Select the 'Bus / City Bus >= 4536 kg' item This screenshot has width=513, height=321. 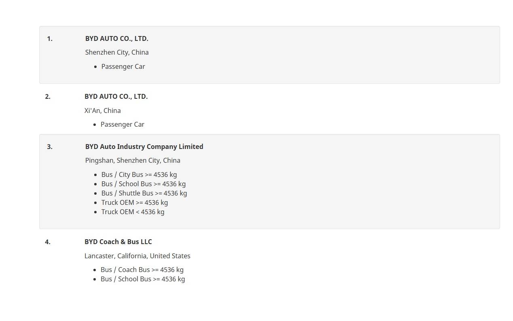click(139, 174)
